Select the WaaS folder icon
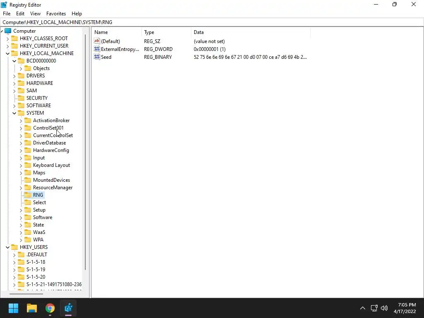424x318 pixels. 28,232
